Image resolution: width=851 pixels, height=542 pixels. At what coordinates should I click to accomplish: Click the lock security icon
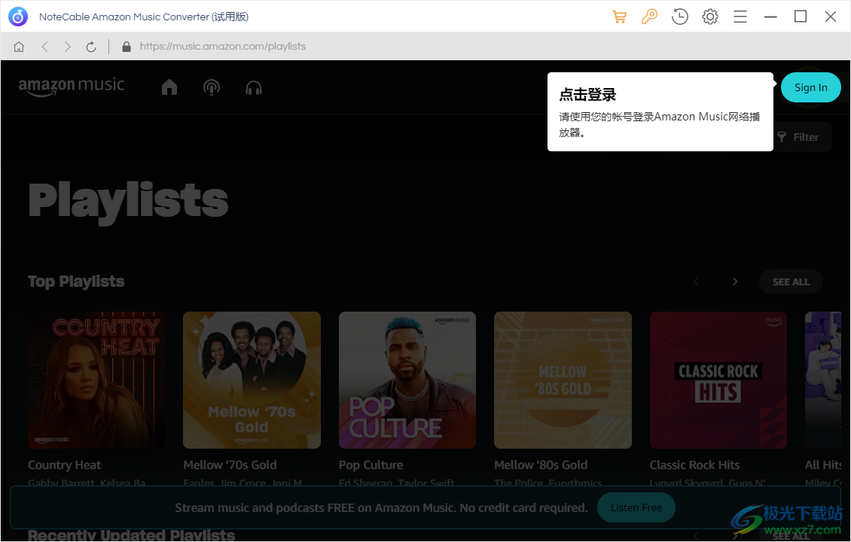[x=127, y=47]
